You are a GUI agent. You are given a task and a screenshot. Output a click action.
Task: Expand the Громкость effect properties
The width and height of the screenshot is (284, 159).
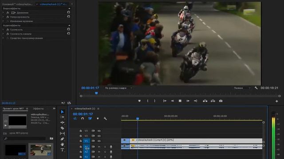(3, 30)
